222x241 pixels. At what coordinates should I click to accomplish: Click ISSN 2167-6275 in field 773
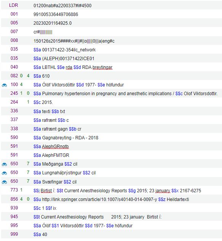pyautogui.click(x=190, y=191)
